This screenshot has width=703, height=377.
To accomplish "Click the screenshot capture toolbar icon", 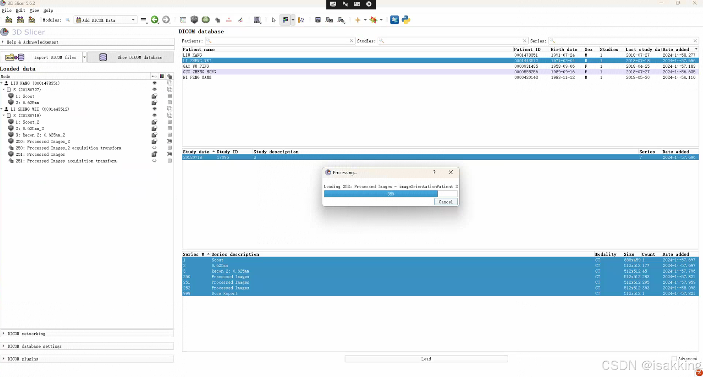I will tap(318, 20).
